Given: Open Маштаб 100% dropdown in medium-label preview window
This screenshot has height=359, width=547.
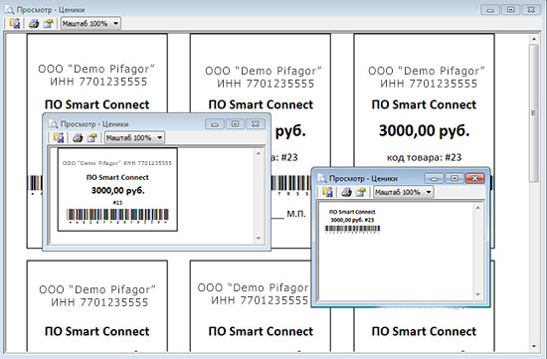Looking at the screenshot, I should click(x=134, y=137).
